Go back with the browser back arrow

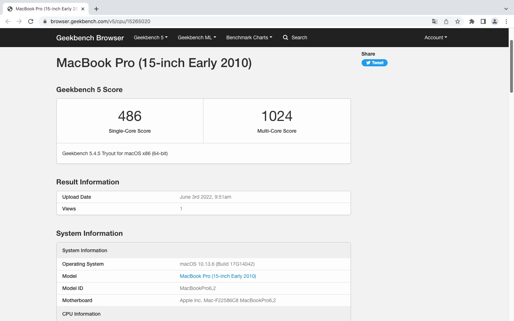coord(8,21)
